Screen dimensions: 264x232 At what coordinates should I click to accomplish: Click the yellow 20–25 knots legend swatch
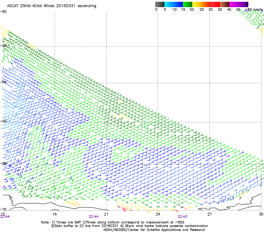point(197,4)
